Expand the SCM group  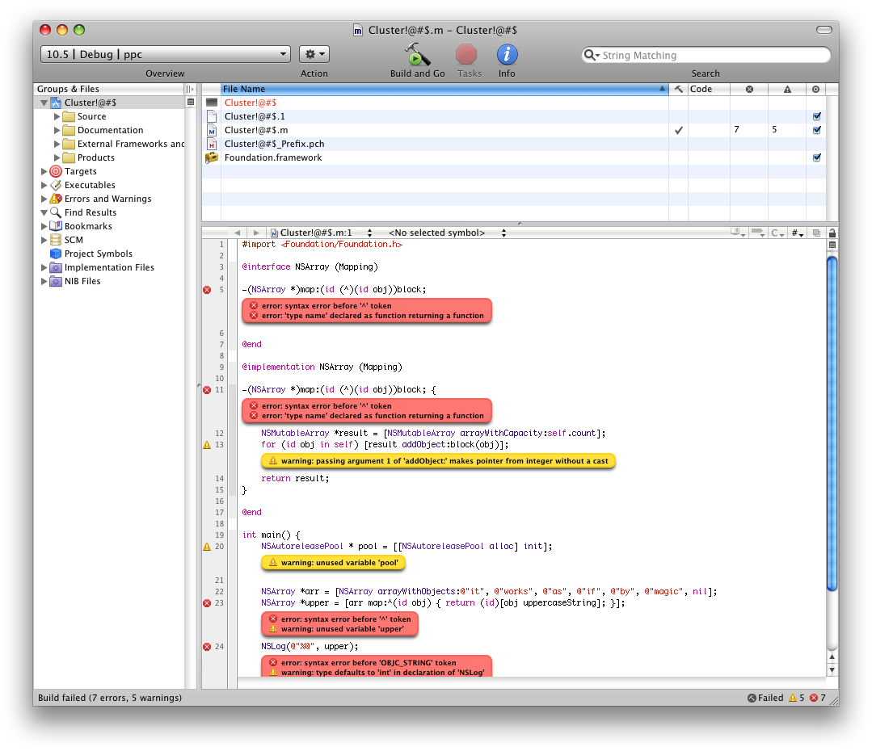[x=44, y=240]
